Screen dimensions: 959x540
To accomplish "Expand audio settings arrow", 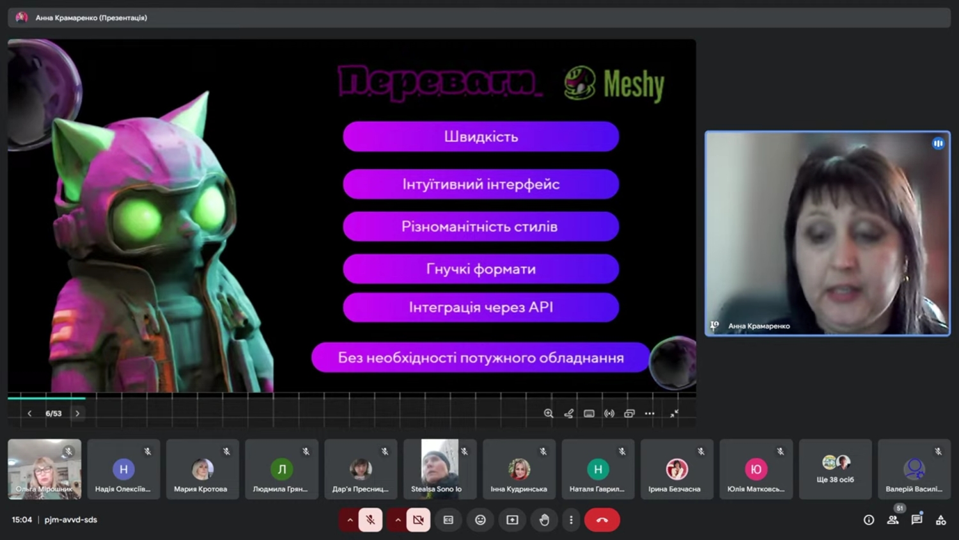I will (350, 520).
